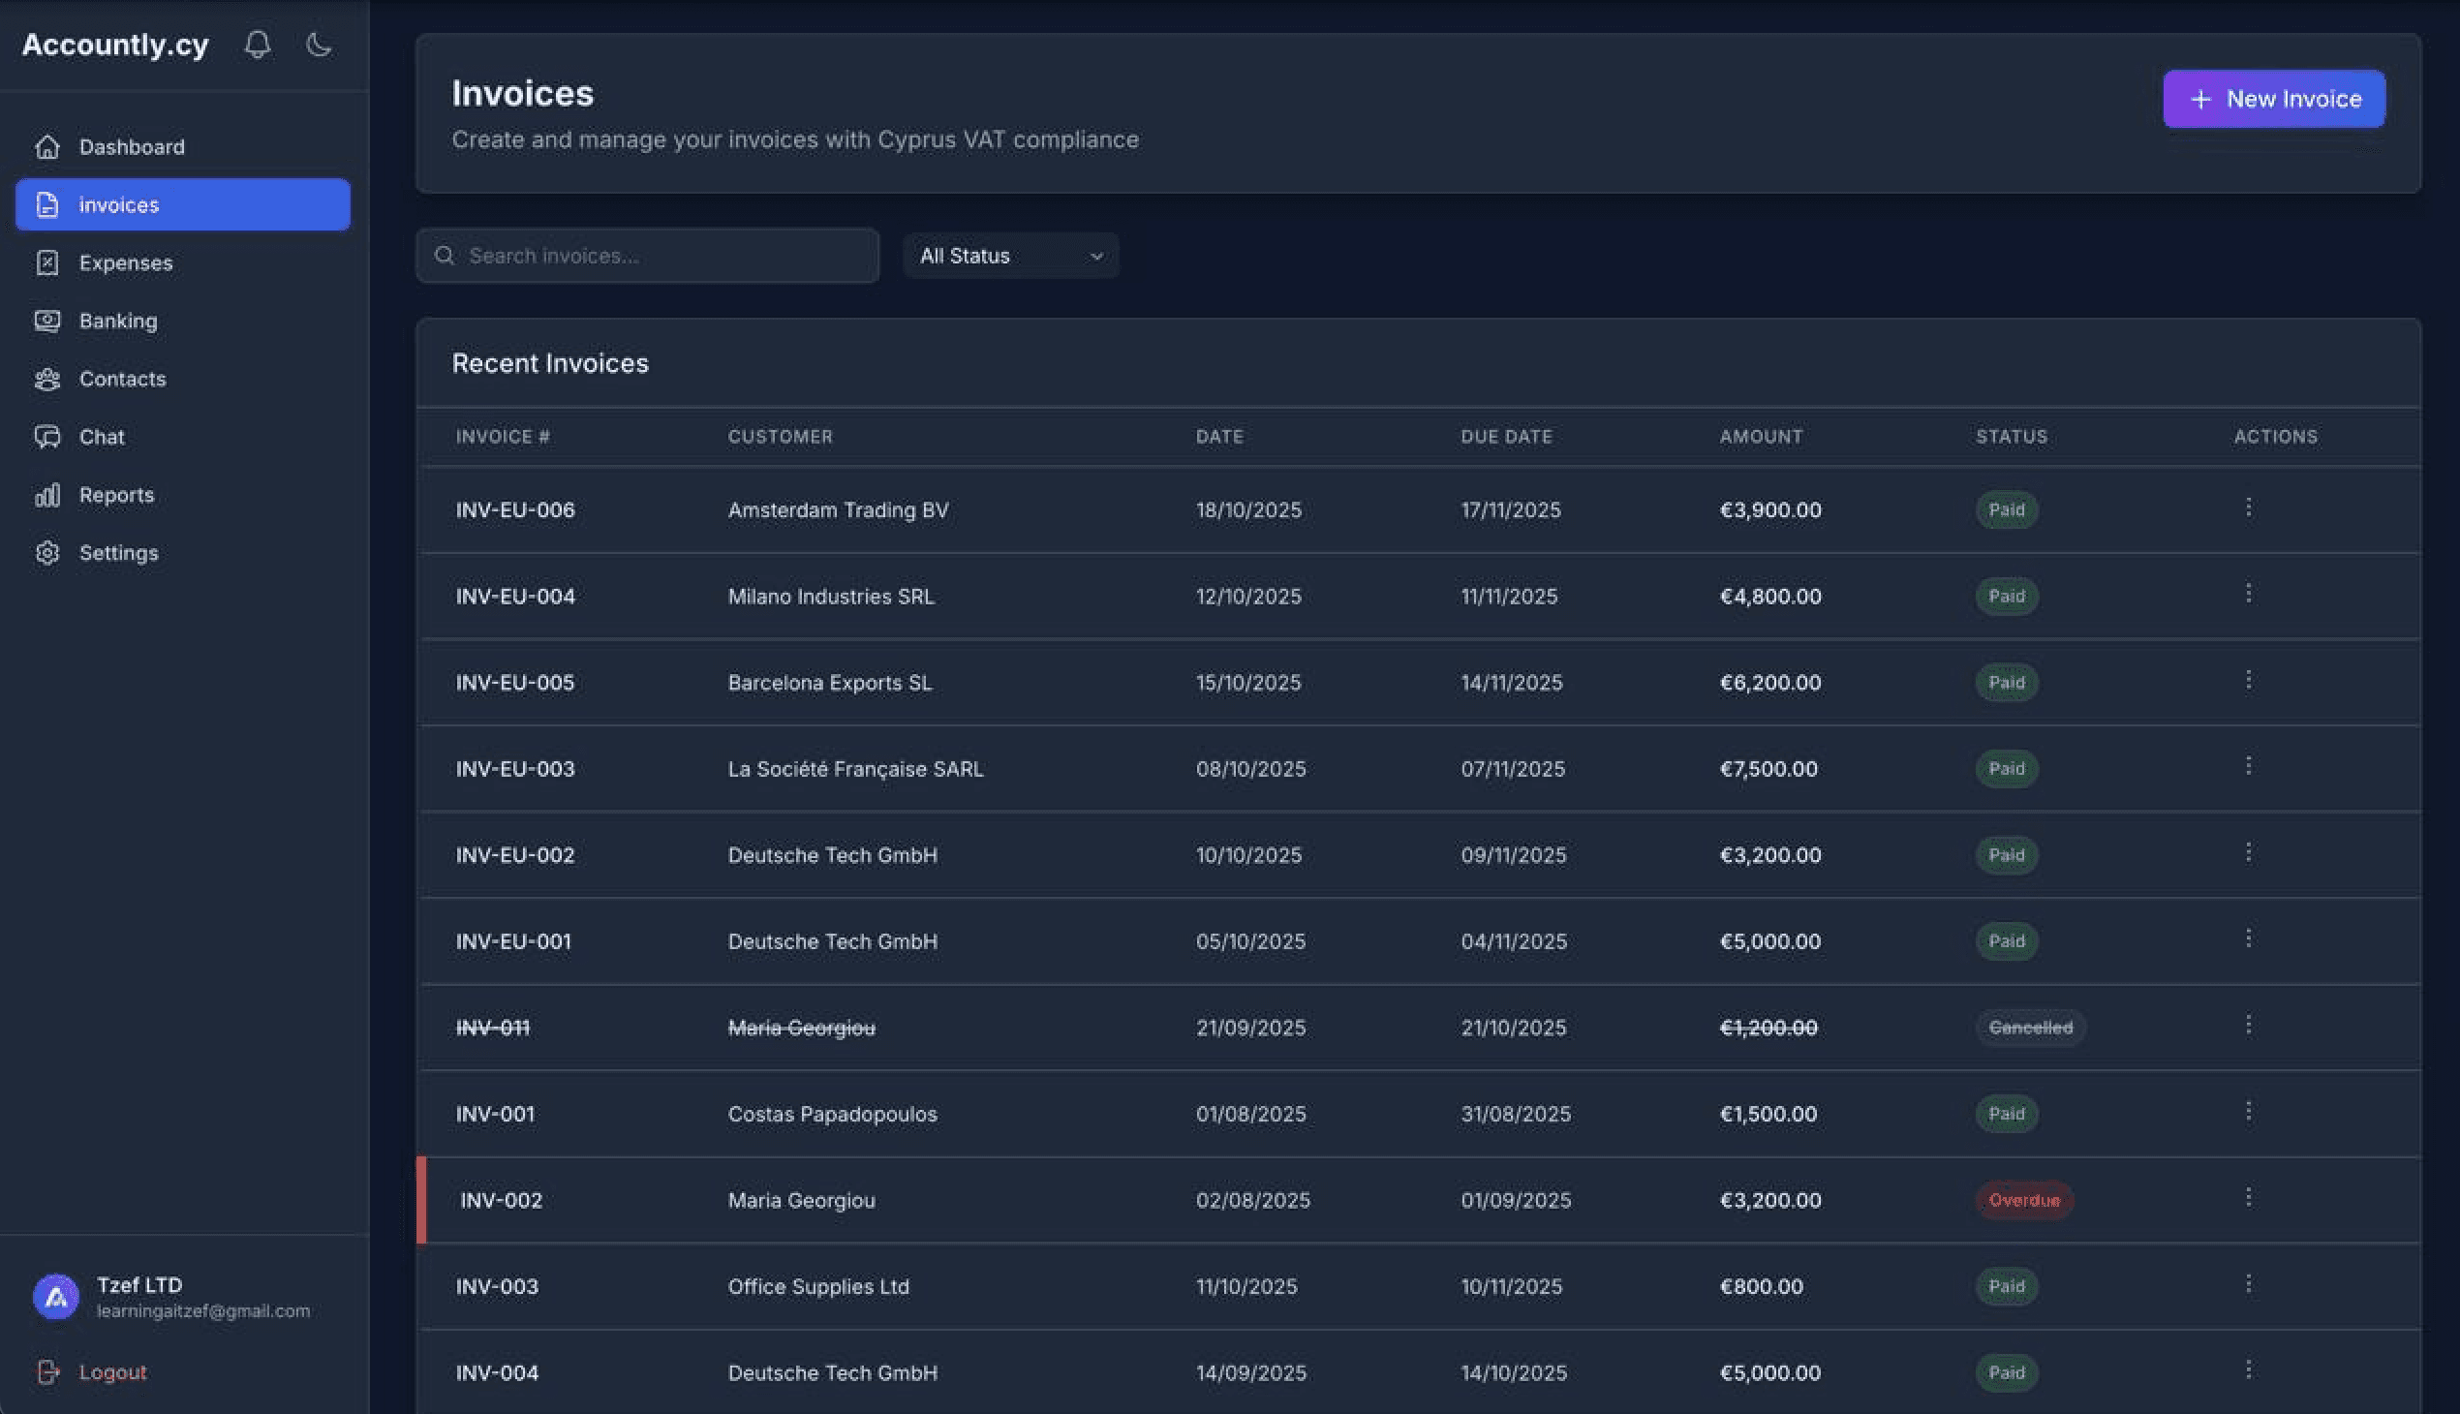Image resolution: width=2460 pixels, height=1414 pixels.
Task: Open three-dot menu for cancelled INV-011
Action: (2248, 1026)
